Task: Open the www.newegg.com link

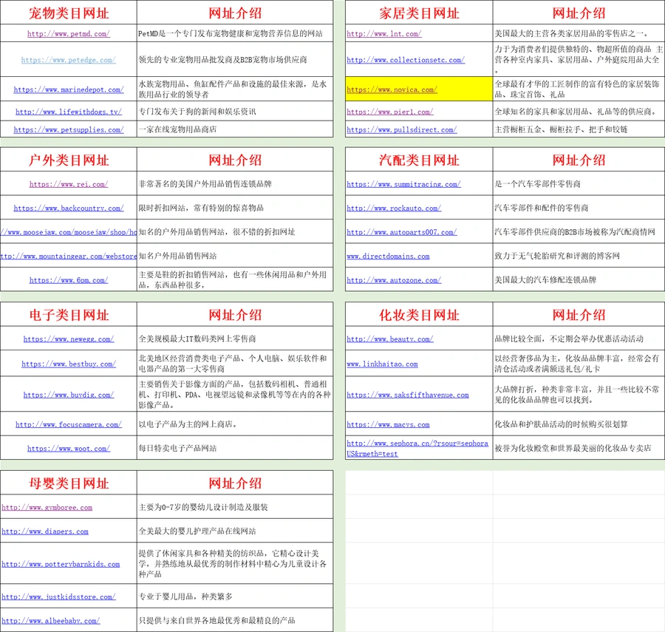Action: tap(68, 339)
